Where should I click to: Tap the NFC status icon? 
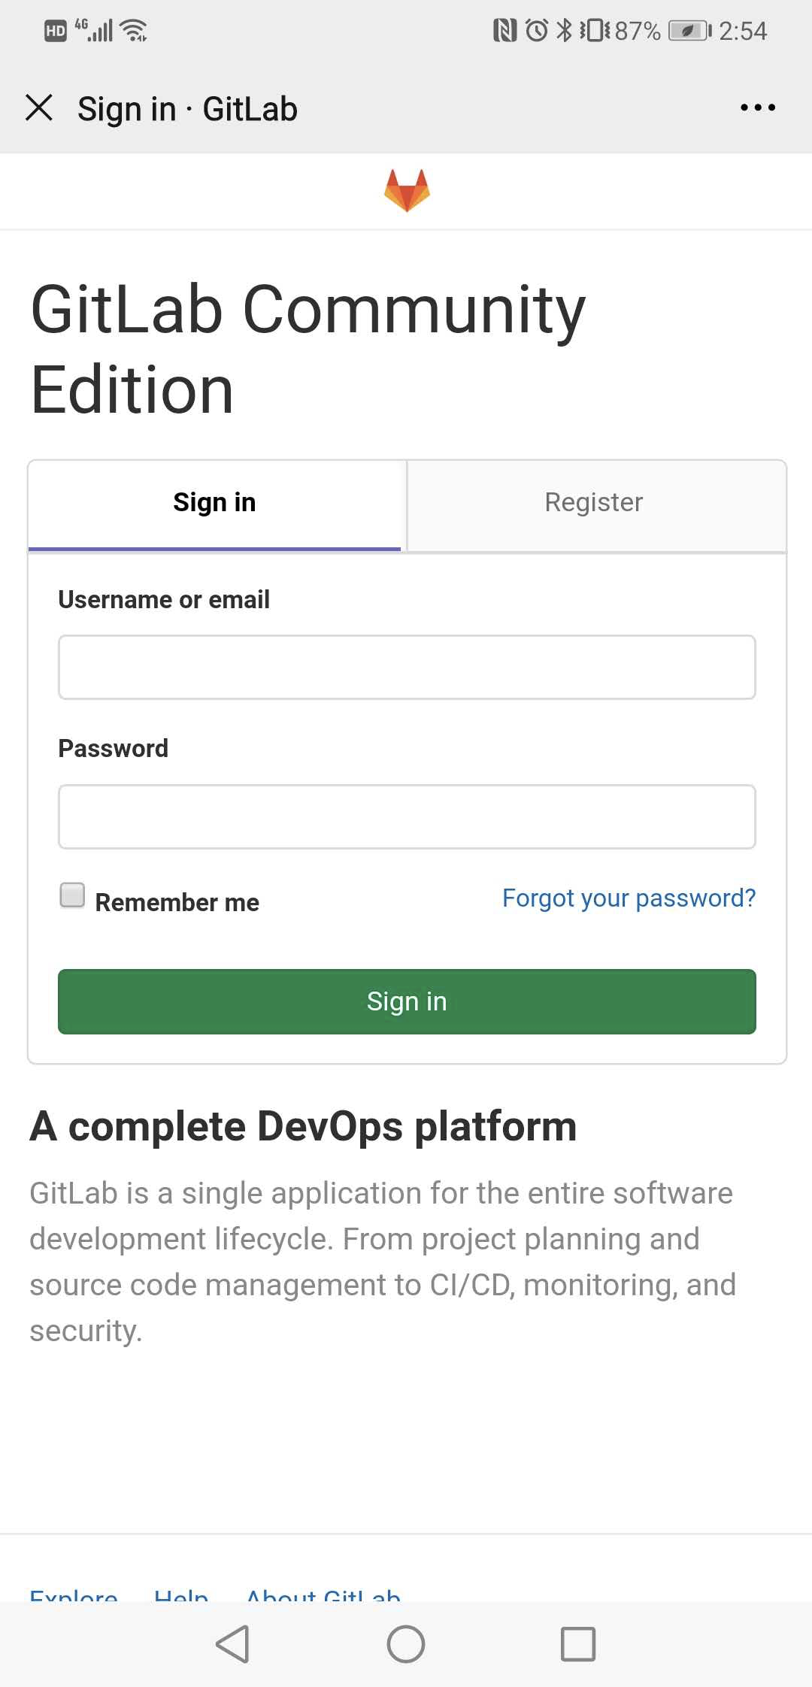505,31
